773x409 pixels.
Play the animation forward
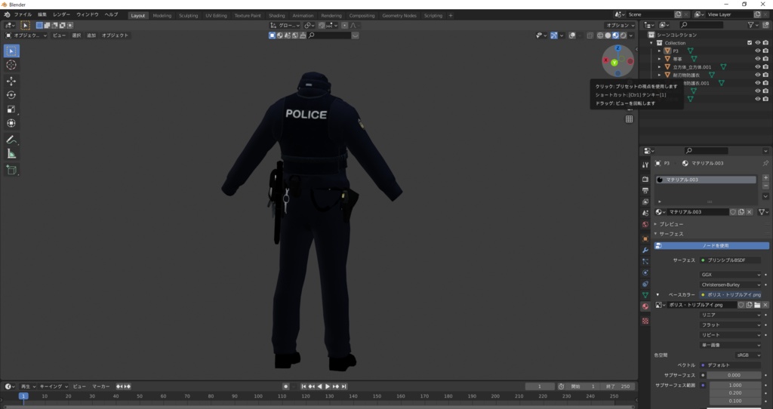pyautogui.click(x=328, y=387)
